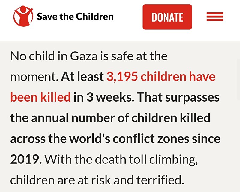
Task: Click the bold 'That surpasses' text
Action: [178, 97]
